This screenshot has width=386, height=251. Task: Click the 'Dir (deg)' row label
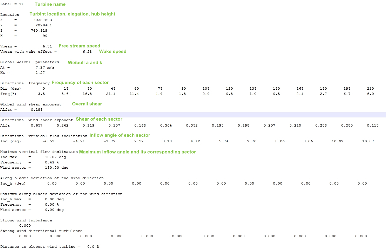coord(11,88)
